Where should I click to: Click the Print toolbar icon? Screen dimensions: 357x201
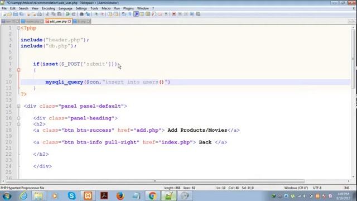pos(40,14)
